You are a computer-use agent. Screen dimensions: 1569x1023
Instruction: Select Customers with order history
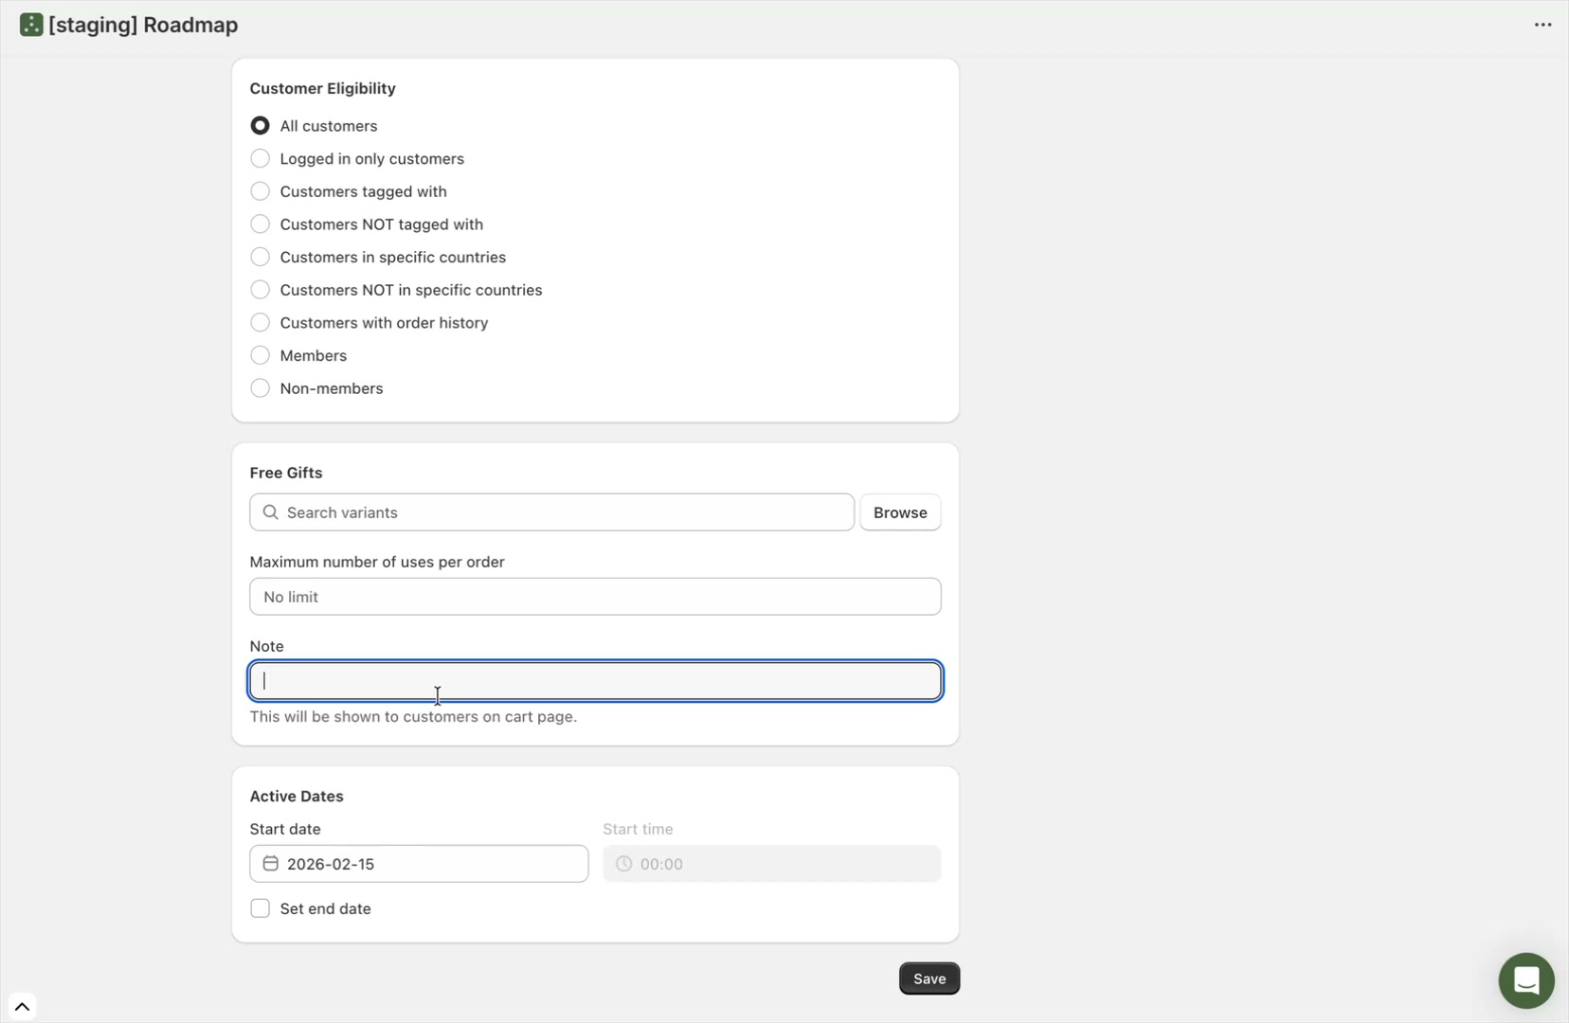[261, 322]
